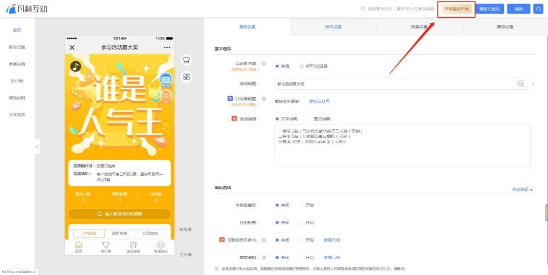Click the info icon before 活动尚未发布 notice
Screen dimensions: 548x275
pyautogui.click(x=363, y=9)
